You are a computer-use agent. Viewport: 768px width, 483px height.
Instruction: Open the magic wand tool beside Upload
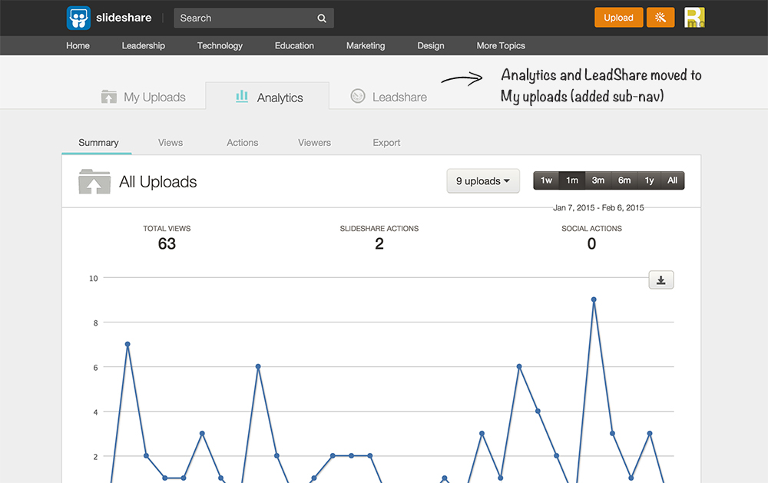(x=660, y=16)
